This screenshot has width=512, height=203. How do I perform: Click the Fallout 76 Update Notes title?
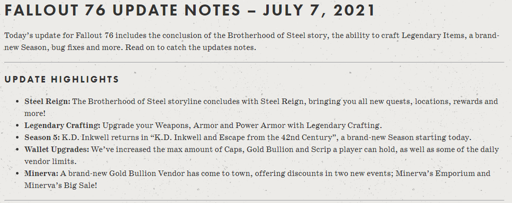click(190, 10)
